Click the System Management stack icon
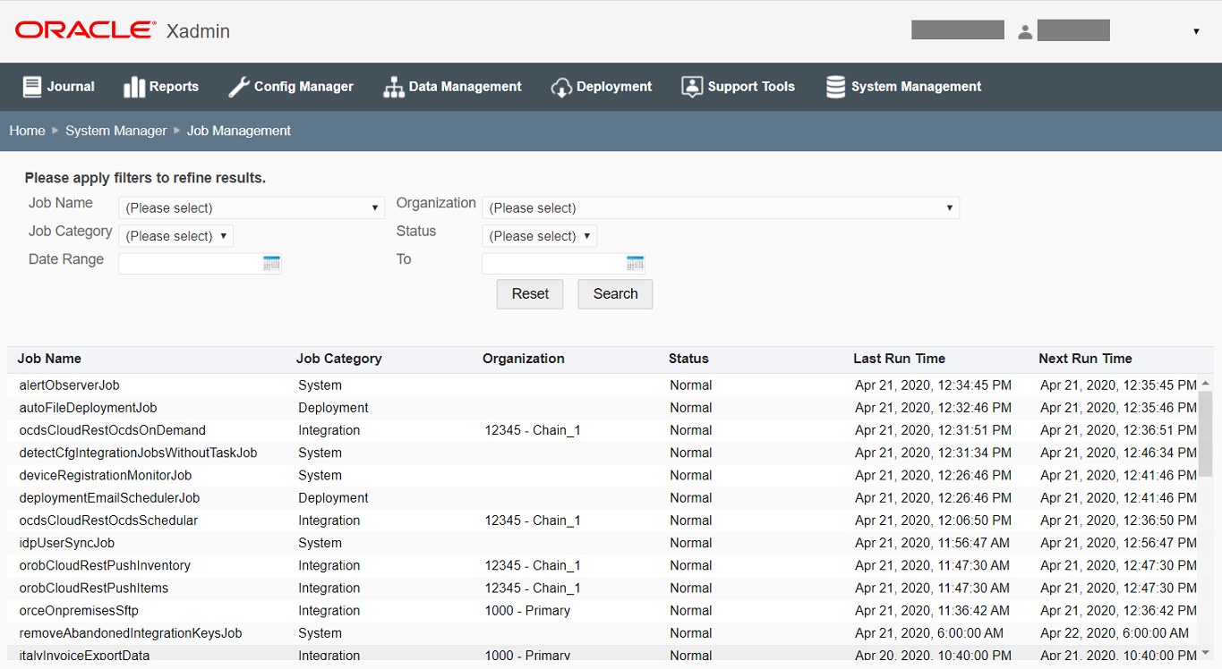Screen dimensions: 1222x669 [x=834, y=86]
